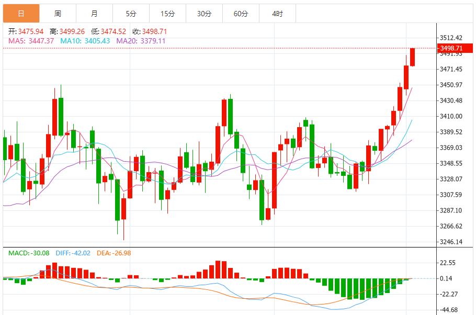Click the DEA indicator label
The width and height of the screenshot is (476, 315).
coord(114,253)
